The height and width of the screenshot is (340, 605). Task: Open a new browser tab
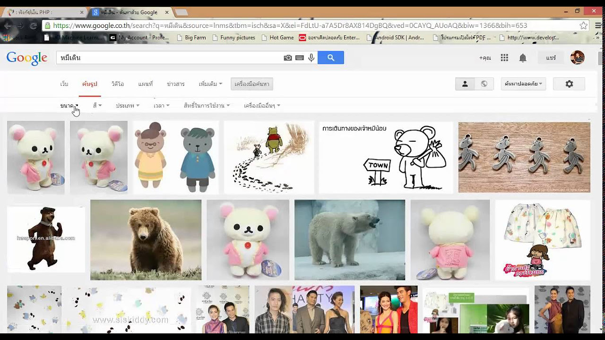click(181, 12)
